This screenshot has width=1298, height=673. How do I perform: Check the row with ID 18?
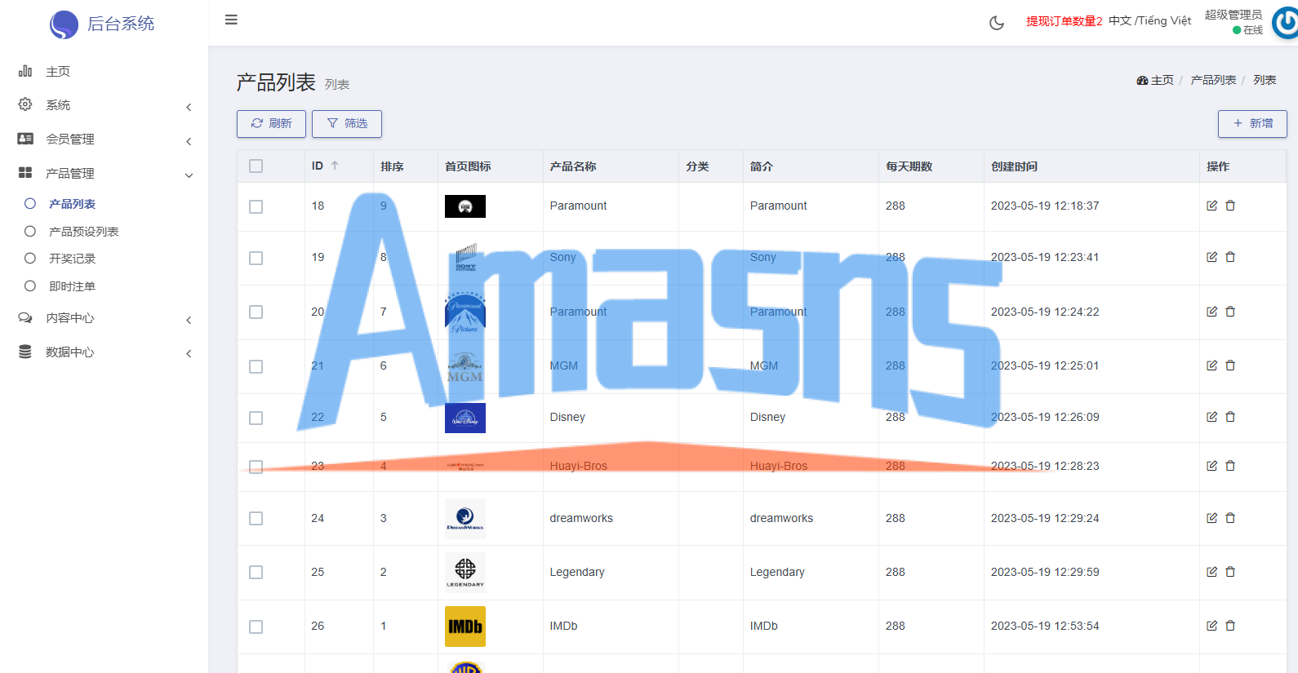coord(256,206)
